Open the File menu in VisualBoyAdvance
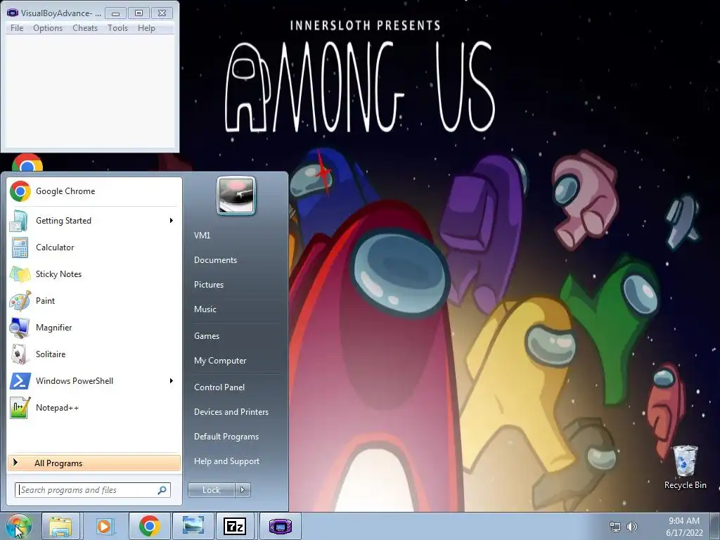The image size is (720, 540). tap(17, 28)
